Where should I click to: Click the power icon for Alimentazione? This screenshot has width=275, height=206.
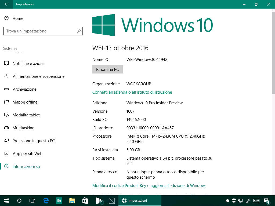[6, 76]
